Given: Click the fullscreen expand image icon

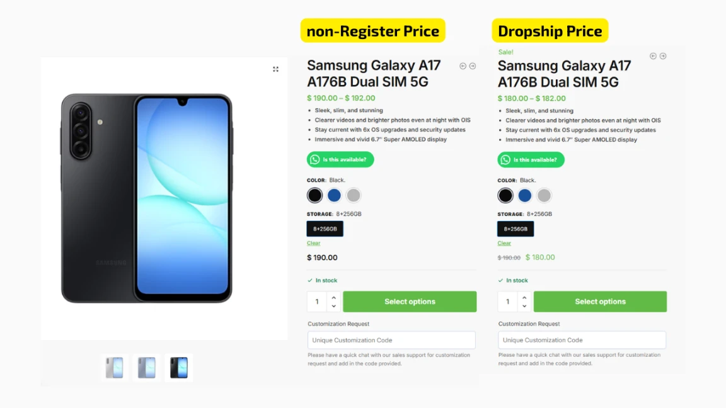Looking at the screenshot, I should (x=275, y=69).
